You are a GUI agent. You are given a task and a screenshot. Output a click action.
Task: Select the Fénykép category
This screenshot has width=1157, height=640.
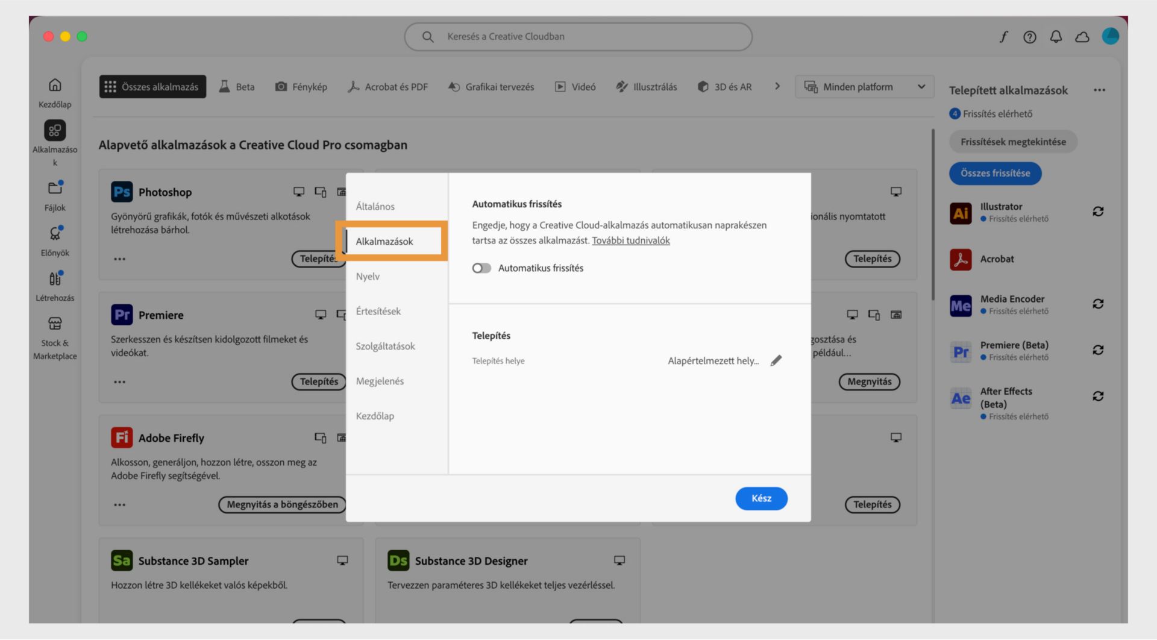coord(301,87)
